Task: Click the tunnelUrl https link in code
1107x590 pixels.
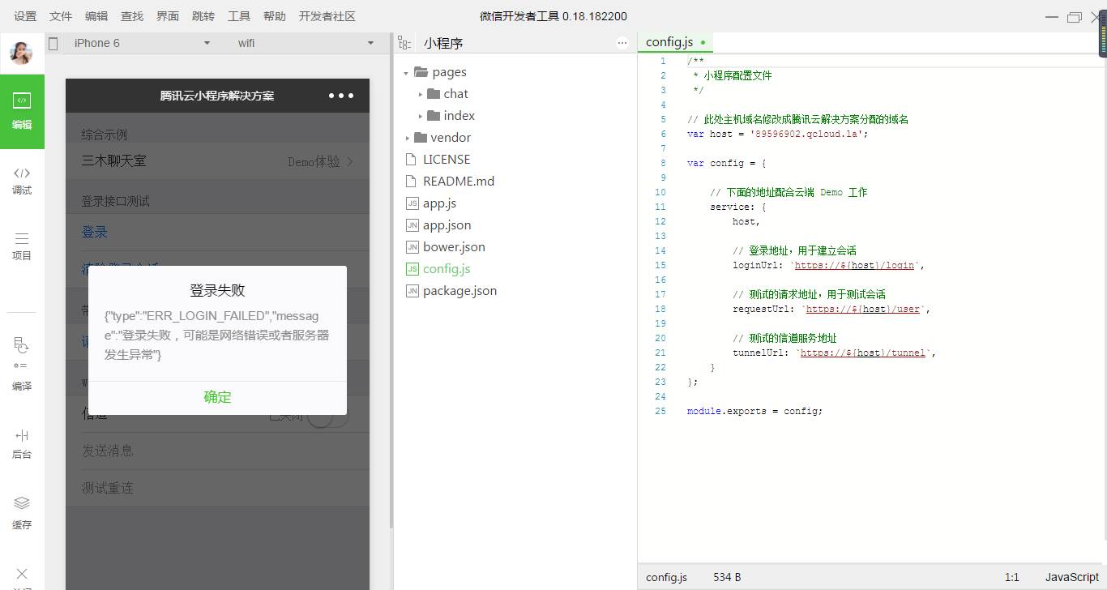Action: (x=863, y=353)
